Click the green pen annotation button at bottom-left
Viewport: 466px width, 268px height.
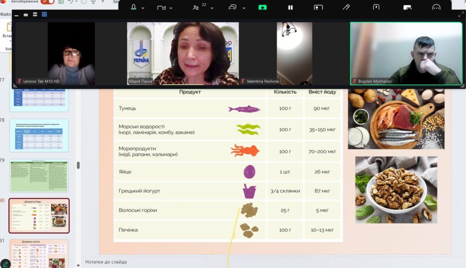[5, 263]
